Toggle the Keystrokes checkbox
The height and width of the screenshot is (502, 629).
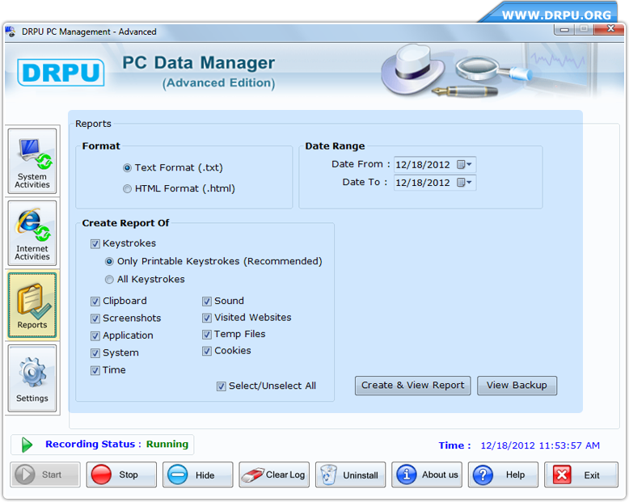click(95, 244)
